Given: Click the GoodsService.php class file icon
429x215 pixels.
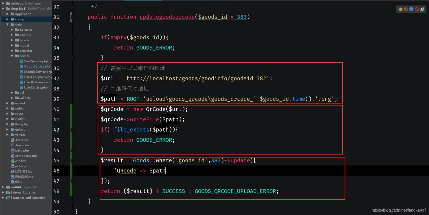Looking at the screenshot, I should pos(21,66).
